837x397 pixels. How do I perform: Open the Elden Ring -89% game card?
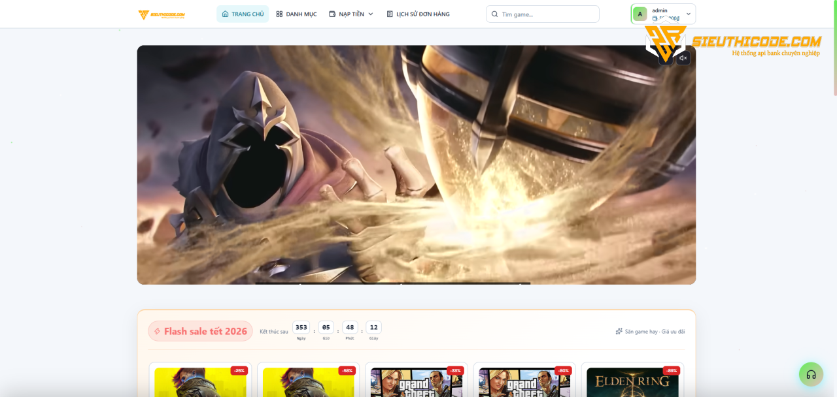[632, 380]
